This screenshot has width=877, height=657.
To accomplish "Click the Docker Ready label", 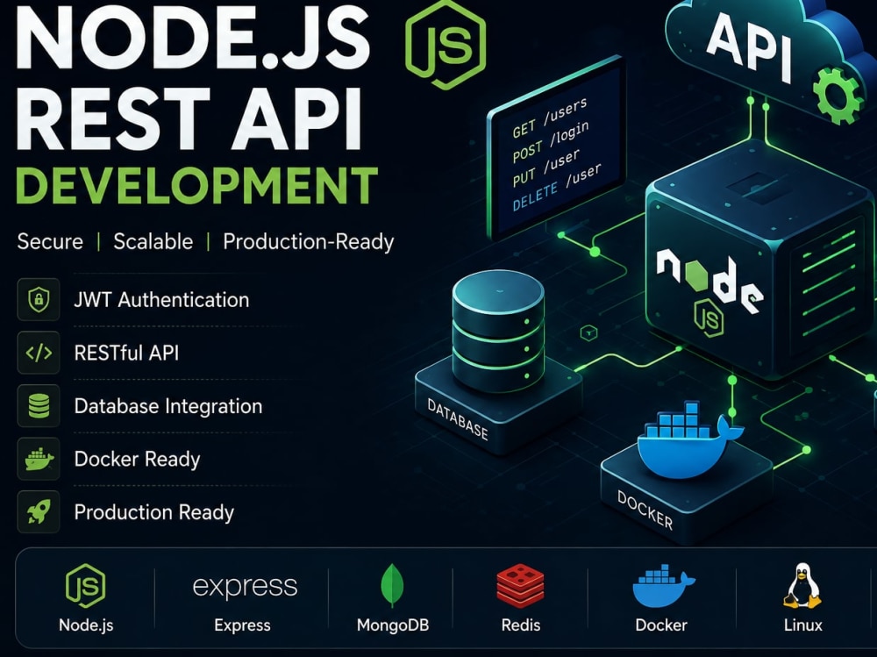I will click(x=137, y=460).
